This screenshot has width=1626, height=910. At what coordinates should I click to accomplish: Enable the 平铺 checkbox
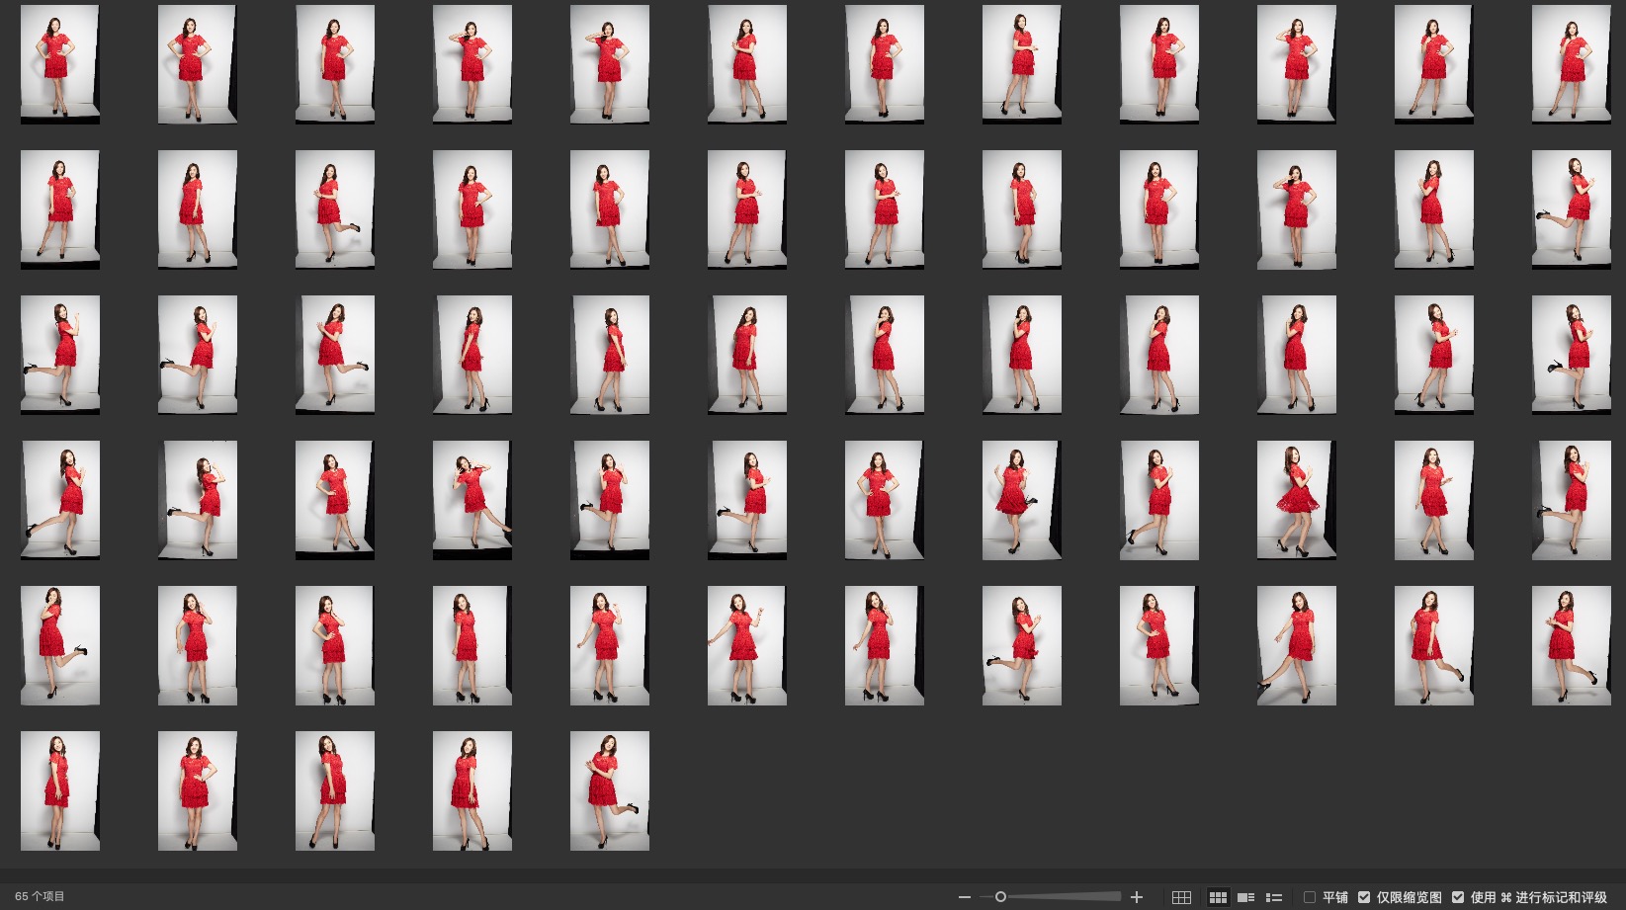pos(1310,897)
